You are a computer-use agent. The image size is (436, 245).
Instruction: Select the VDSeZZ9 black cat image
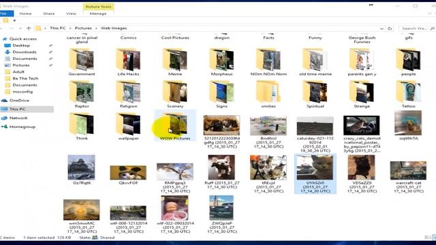[362, 167]
